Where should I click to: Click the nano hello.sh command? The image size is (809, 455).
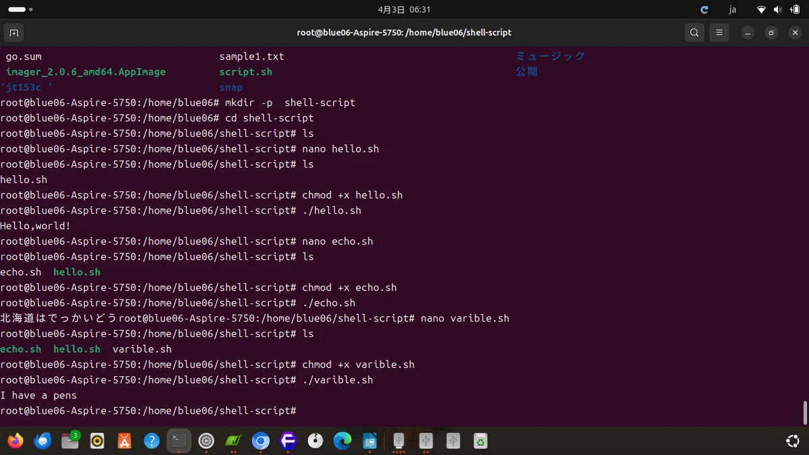point(340,149)
